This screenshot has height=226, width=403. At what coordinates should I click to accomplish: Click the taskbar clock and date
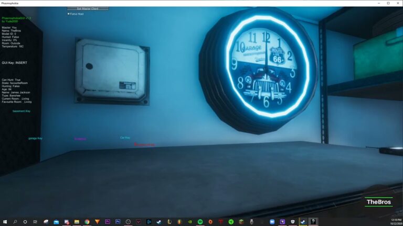point(396,222)
